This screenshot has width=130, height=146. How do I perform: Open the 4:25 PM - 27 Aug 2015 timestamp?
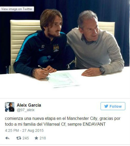click(x=24, y=130)
